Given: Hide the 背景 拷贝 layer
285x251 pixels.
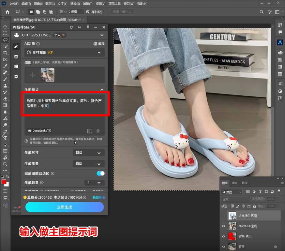Looking at the screenshot, I should [224, 236].
